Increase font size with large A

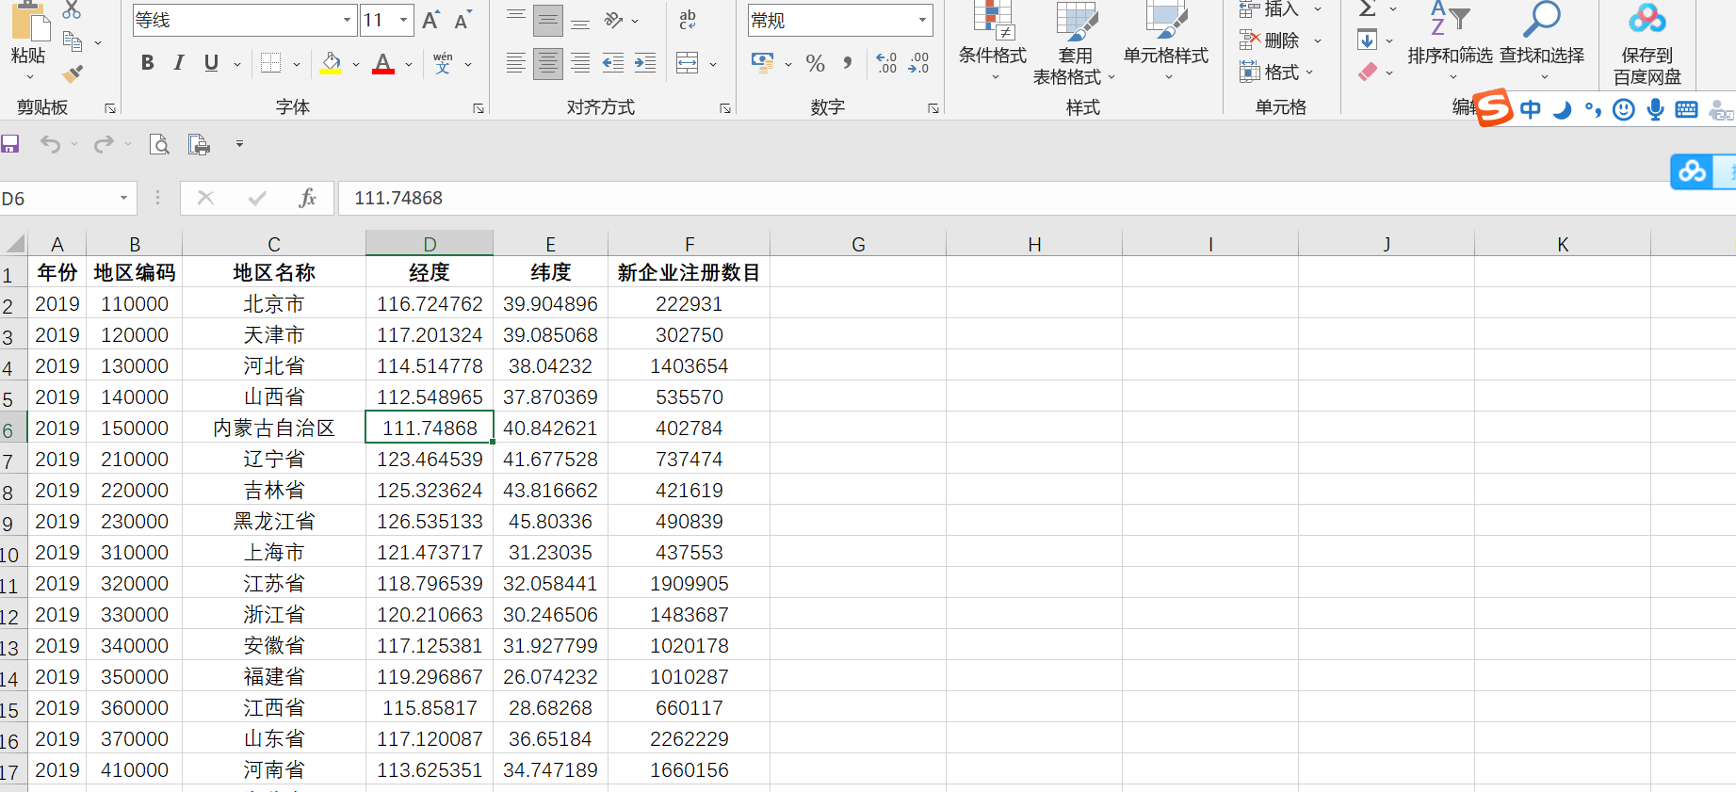pos(431,20)
